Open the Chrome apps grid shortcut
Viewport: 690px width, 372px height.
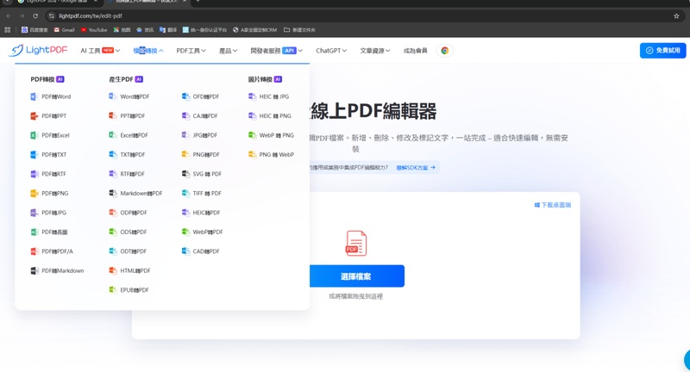pyautogui.click(x=7, y=30)
